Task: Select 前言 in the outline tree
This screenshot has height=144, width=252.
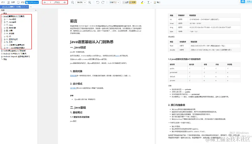Action: click(5, 13)
